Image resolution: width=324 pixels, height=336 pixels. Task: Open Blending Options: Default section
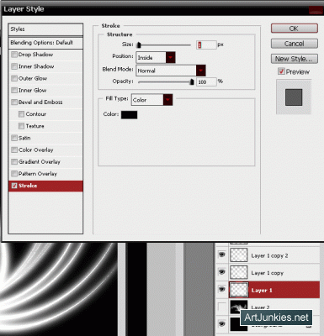click(45, 43)
